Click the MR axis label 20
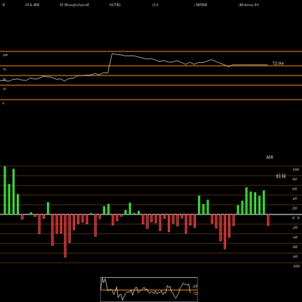The width and height of the screenshot is (302, 302). (294, 208)
